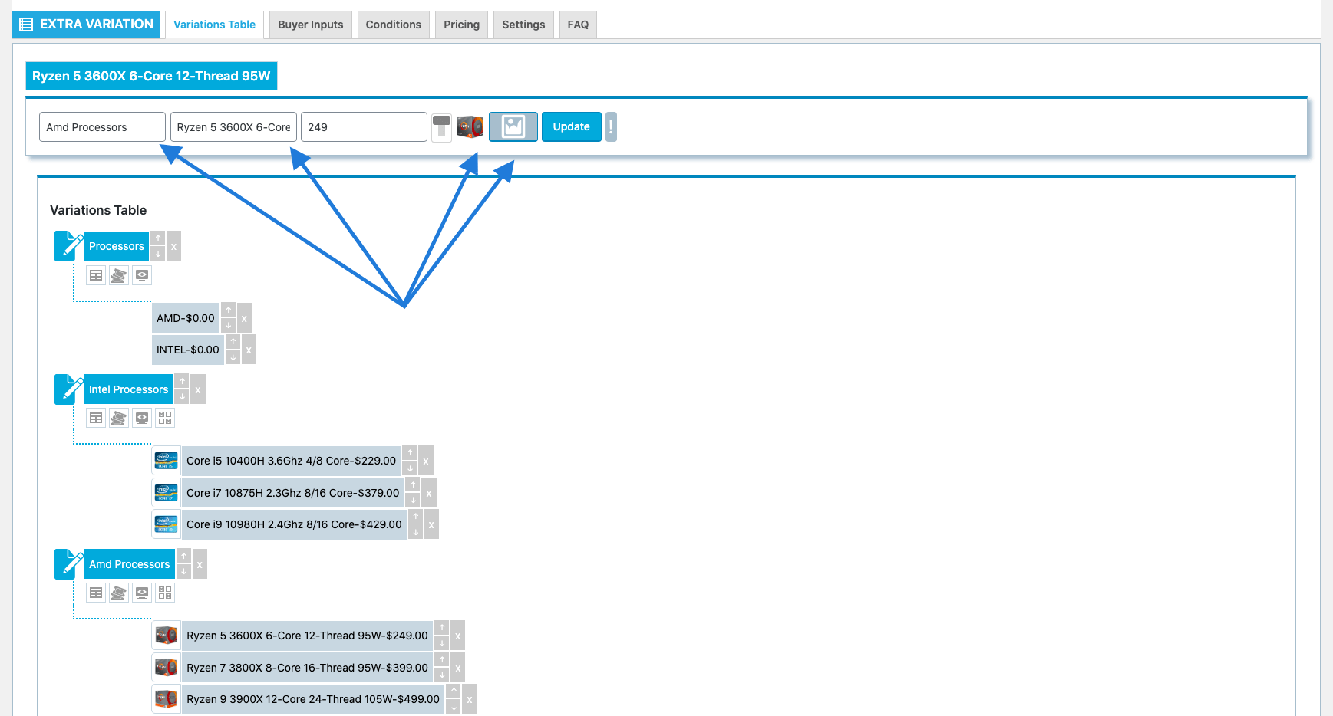Click the Core i7 Intel badge thumbnail
The width and height of the screenshot is (1333, 716).
click(x=167, y=493)
